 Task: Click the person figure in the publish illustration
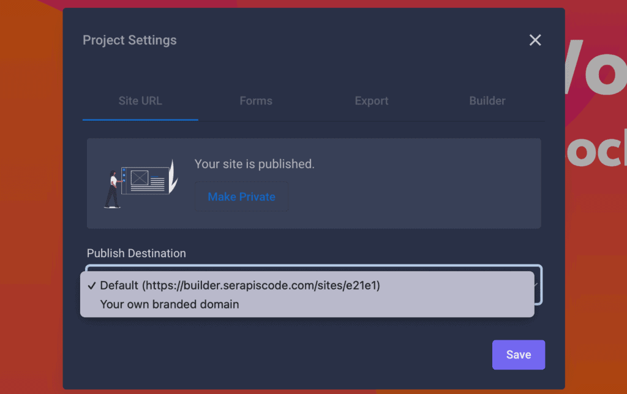point(113,186)
